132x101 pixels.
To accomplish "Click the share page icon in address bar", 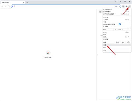I will [x=116, y=6].
